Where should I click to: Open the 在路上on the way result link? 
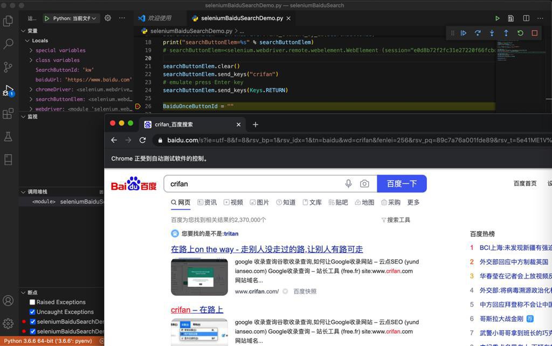pos(267,250)
